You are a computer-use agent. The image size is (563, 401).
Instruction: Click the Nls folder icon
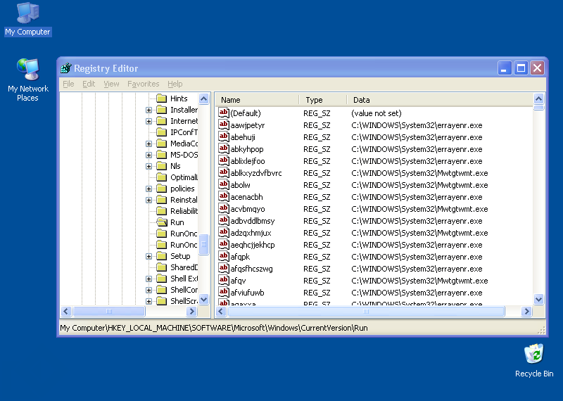(162, 166)
